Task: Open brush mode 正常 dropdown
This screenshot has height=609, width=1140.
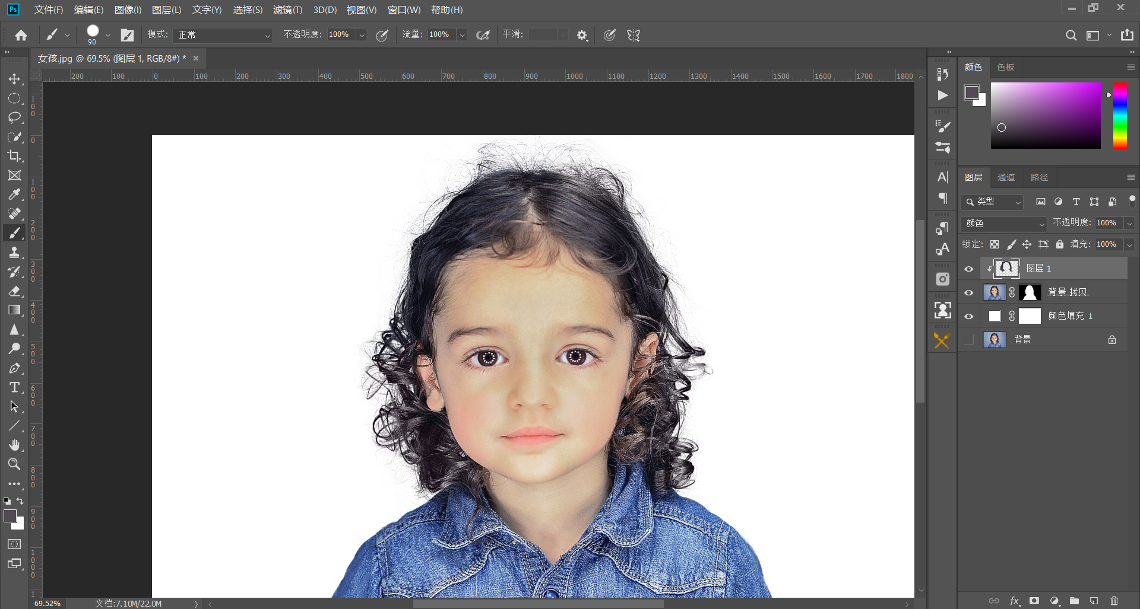Action: pyautogui.click(x=222, y=35)
